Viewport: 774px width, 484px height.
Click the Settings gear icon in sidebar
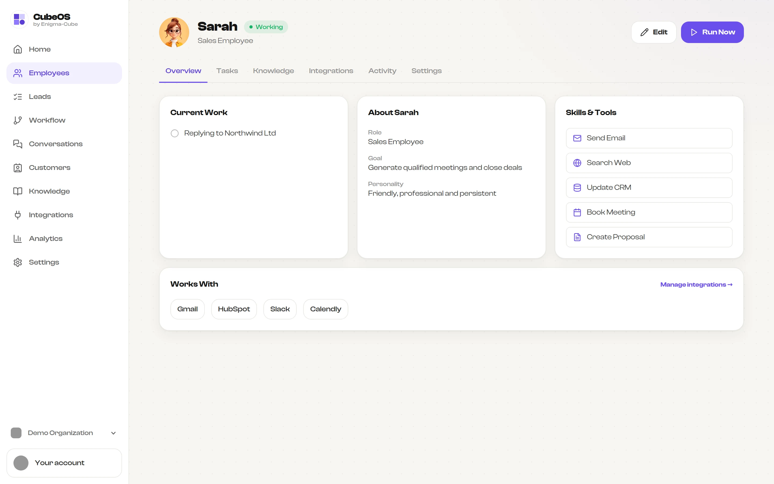point(17,262)
